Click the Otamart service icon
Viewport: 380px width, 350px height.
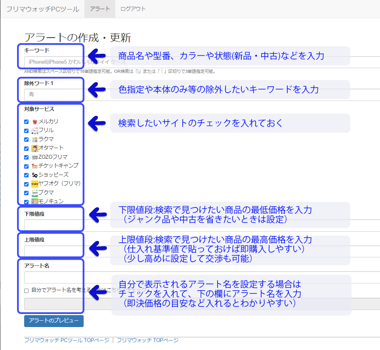[34, 148]
